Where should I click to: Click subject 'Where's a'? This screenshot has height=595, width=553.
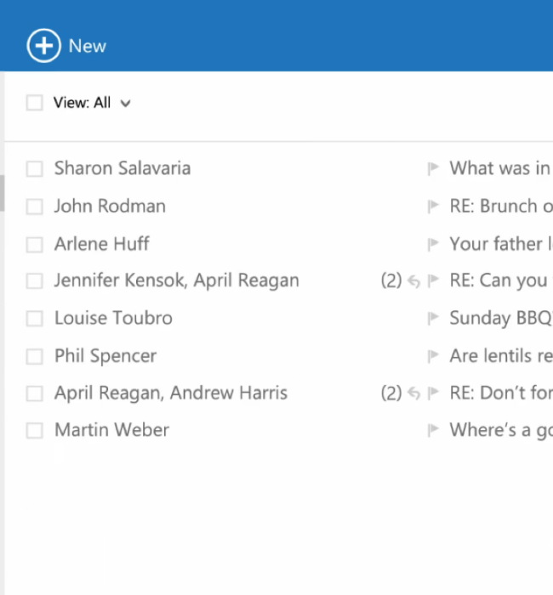[490, 430]
